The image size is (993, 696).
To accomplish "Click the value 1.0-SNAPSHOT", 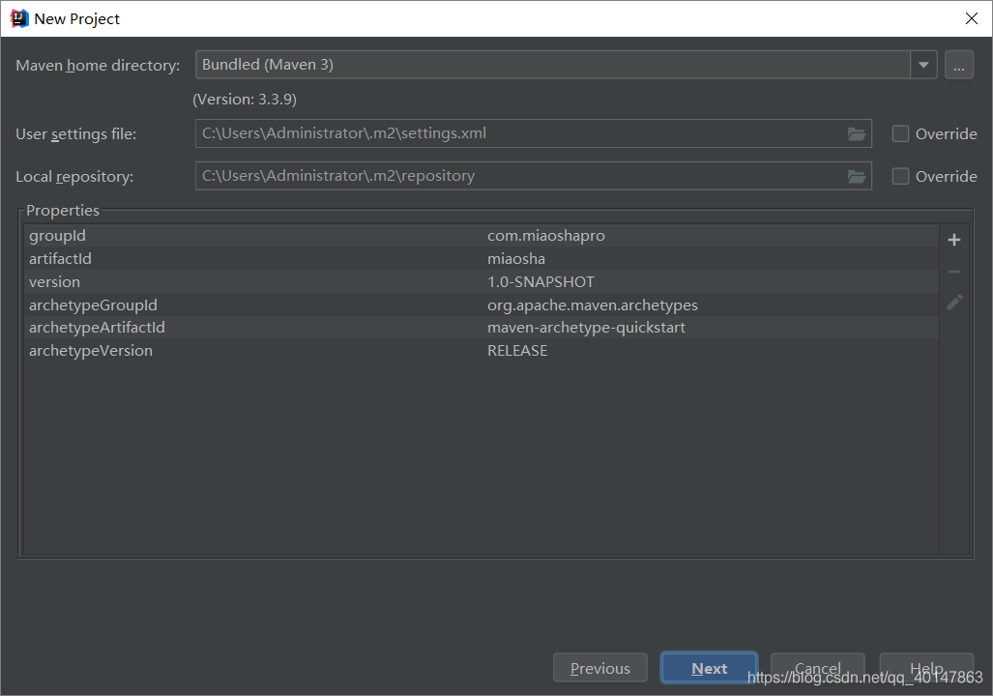I will point(540,282).
